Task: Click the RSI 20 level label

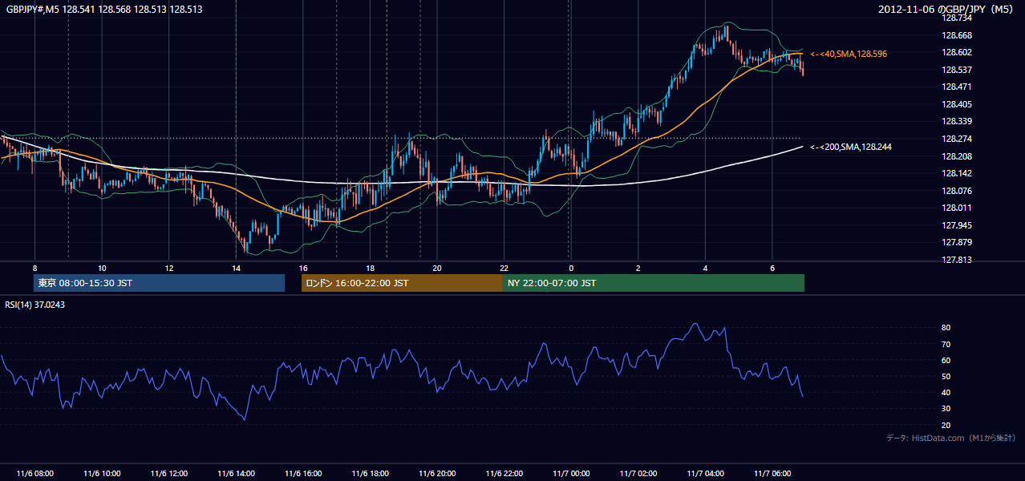Action: [946, 425]
